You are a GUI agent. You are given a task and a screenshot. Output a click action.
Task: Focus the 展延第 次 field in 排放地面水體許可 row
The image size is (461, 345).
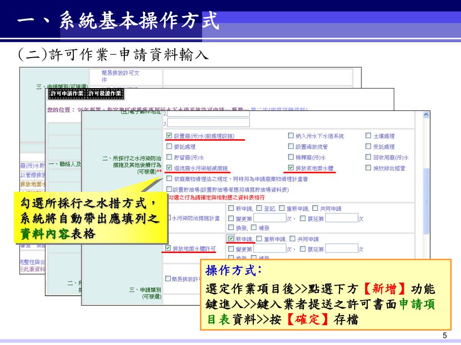342,248
